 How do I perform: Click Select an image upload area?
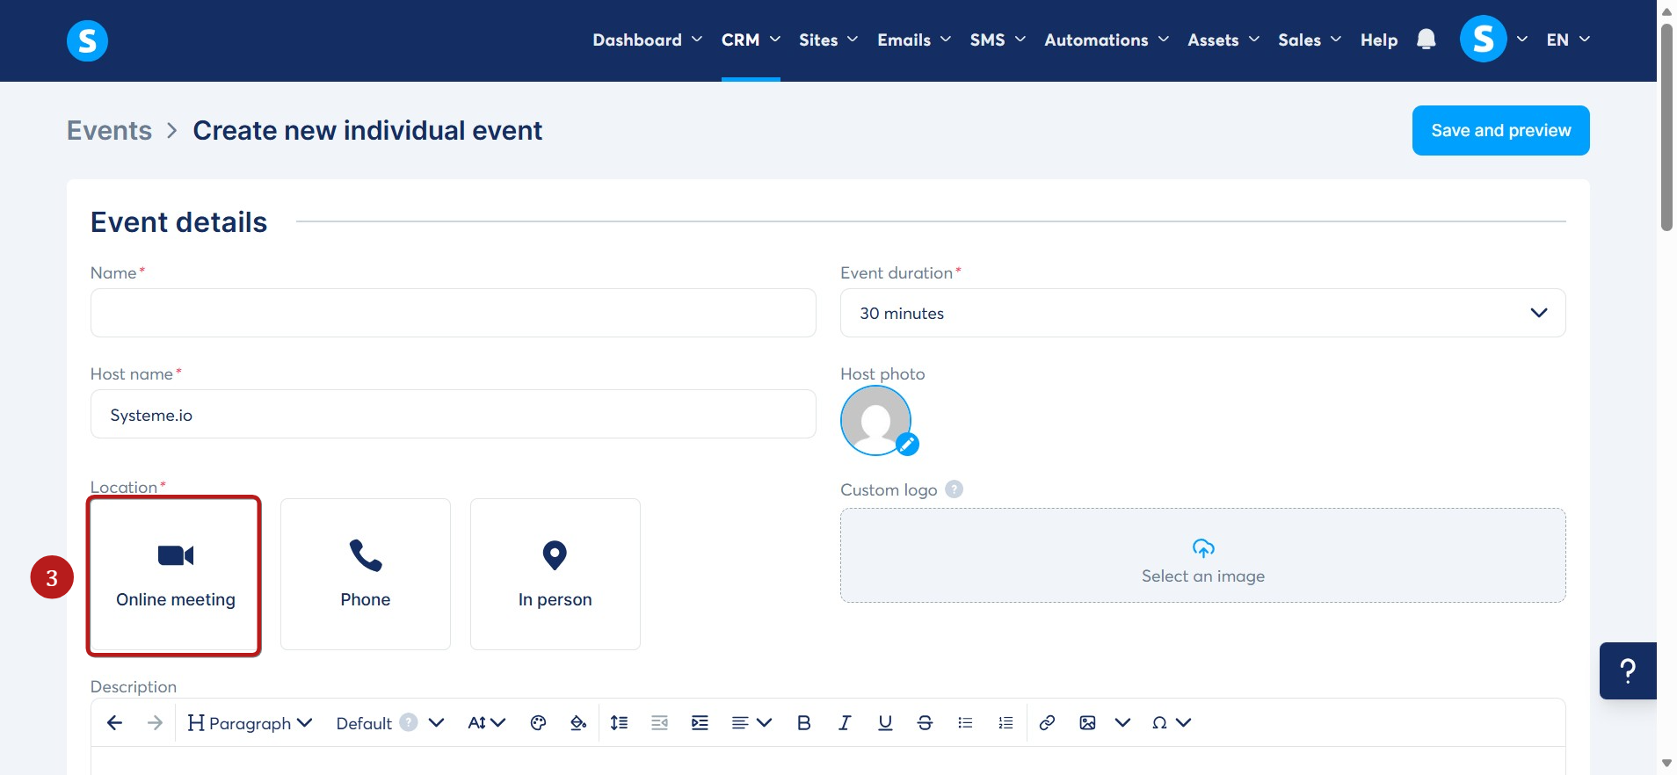[x=1202, y=555]
